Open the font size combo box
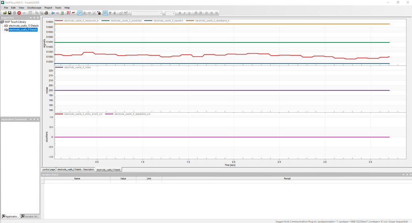This screenshot has width=412, height=223. [x=170, y=13]
